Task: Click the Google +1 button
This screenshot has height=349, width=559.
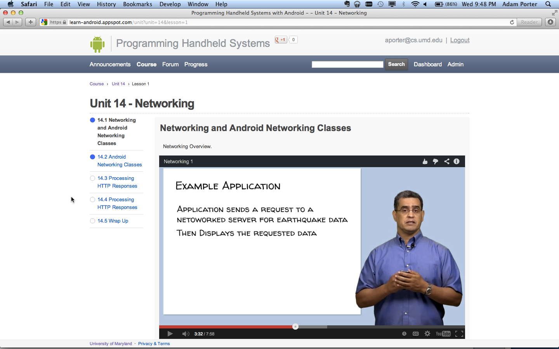Action: pos(281,40)
